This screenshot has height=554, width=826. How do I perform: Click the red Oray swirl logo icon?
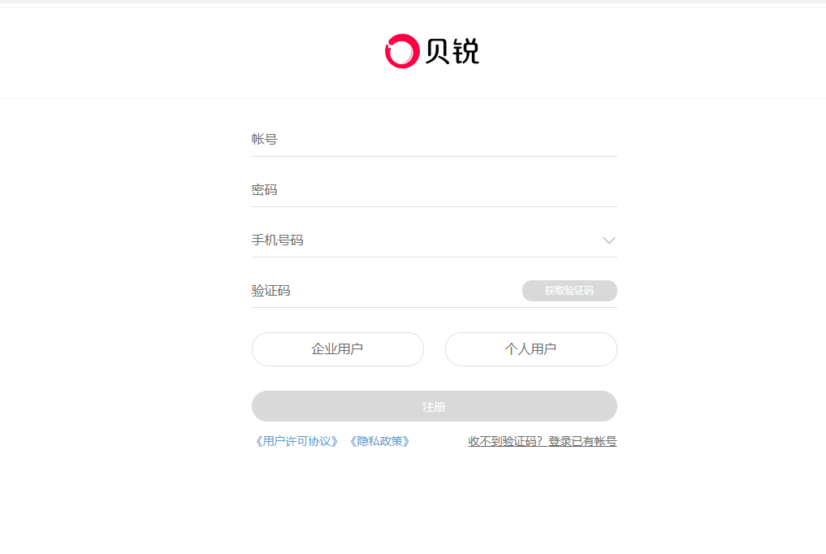(401, 51)
